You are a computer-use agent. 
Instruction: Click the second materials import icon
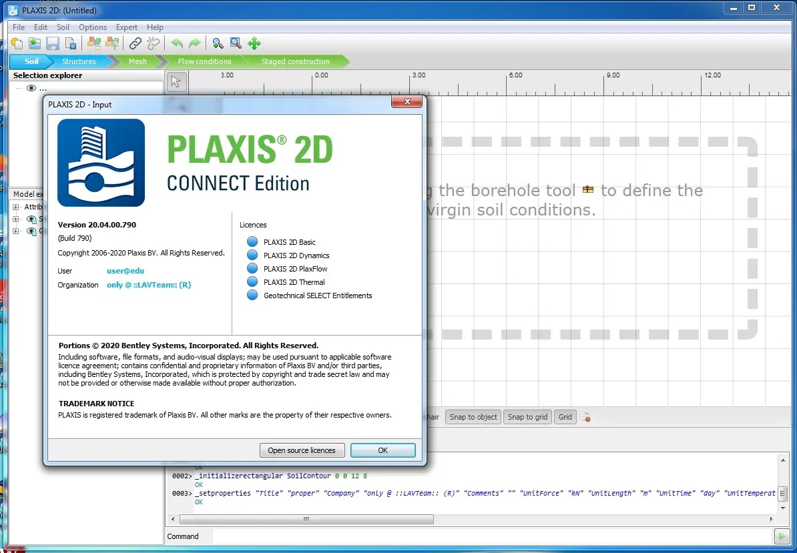tap(112, 43)
